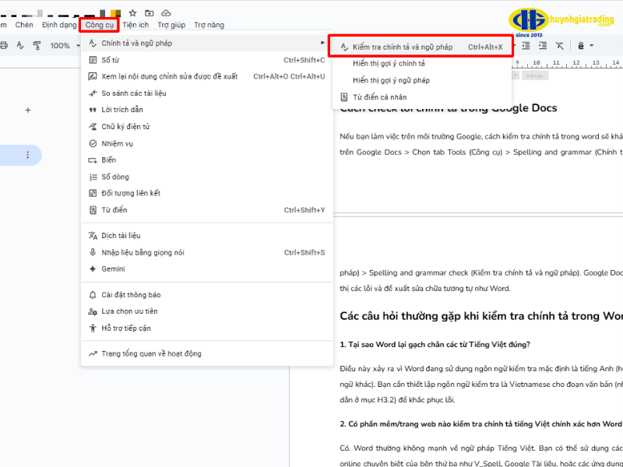Image resolution: width=623 pixels, height=467 pixels.
Task: Star the document using the star icon
Action: coord(132,13)
